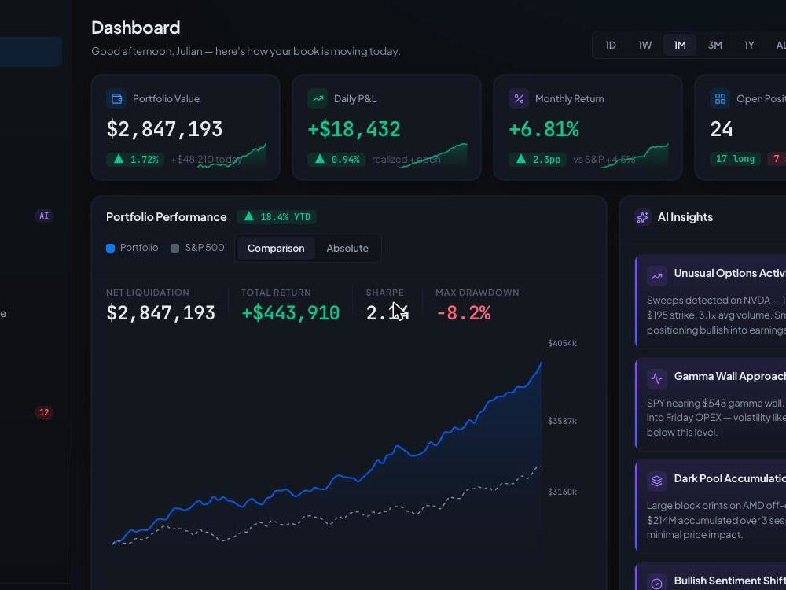
Task: Click the Portfolio Performance heading
Action: (x=167, y=217)
